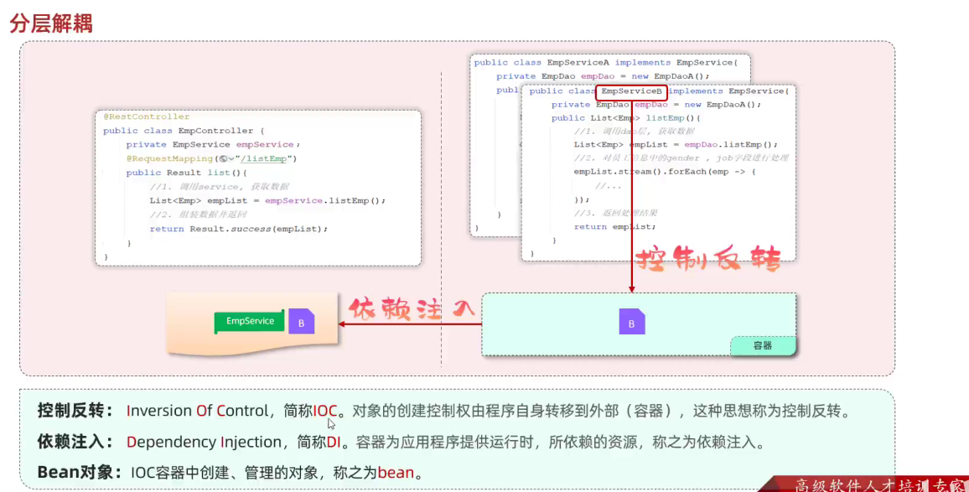969x492 pixels.
Task: Click the 'empDao.listEmp();' code line
Action: pyautogui.click(x=676, y=145)
